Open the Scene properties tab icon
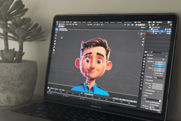Screen dimensions: 181x121 pos(144,67)
